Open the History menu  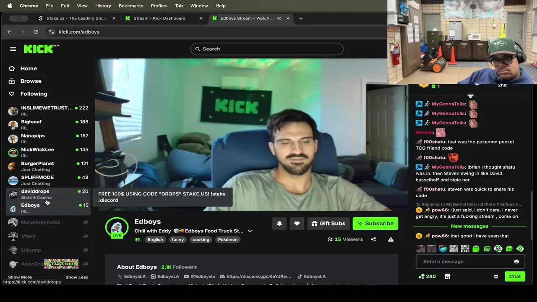(x=103, y=6)
